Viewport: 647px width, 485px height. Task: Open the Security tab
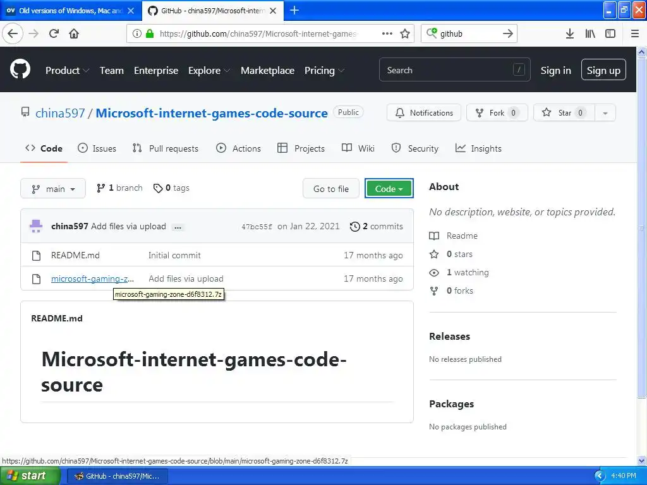[x=415, y=148]
